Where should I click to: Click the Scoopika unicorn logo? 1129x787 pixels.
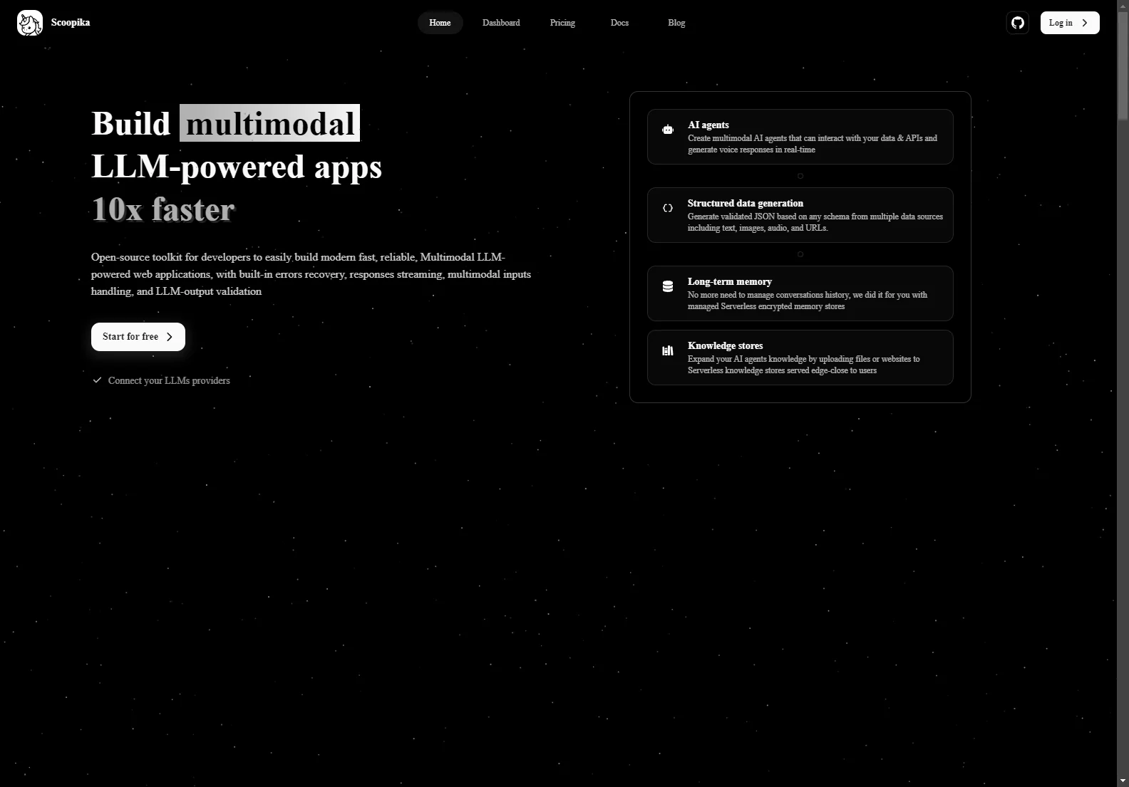[x=30, y=23]
